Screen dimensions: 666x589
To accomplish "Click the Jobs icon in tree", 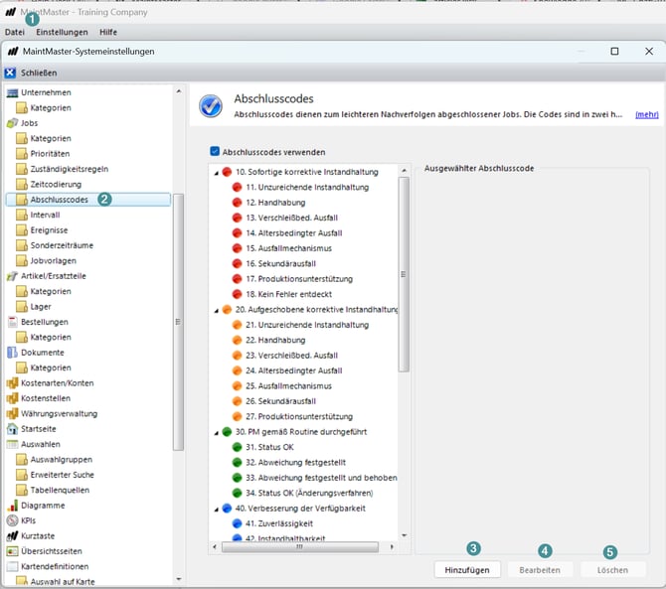I will [x=12, y=123].
